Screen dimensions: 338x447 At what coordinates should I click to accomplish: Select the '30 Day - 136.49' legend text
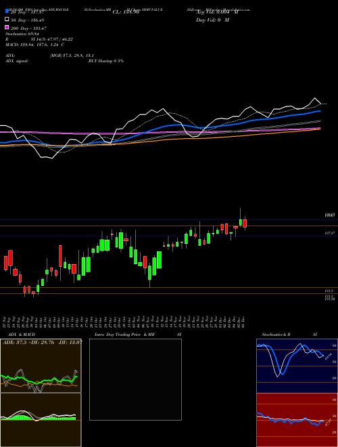[x=28, y=20]
